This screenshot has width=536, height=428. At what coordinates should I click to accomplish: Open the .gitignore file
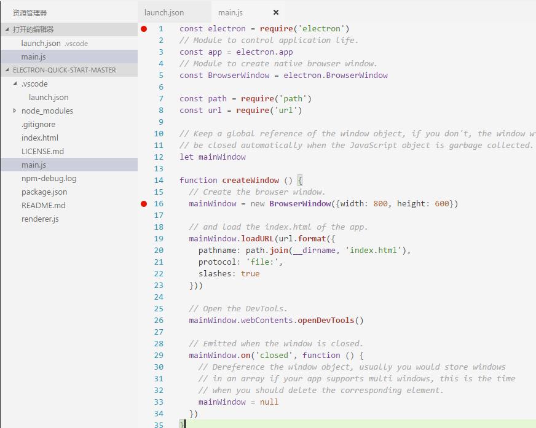38,125
